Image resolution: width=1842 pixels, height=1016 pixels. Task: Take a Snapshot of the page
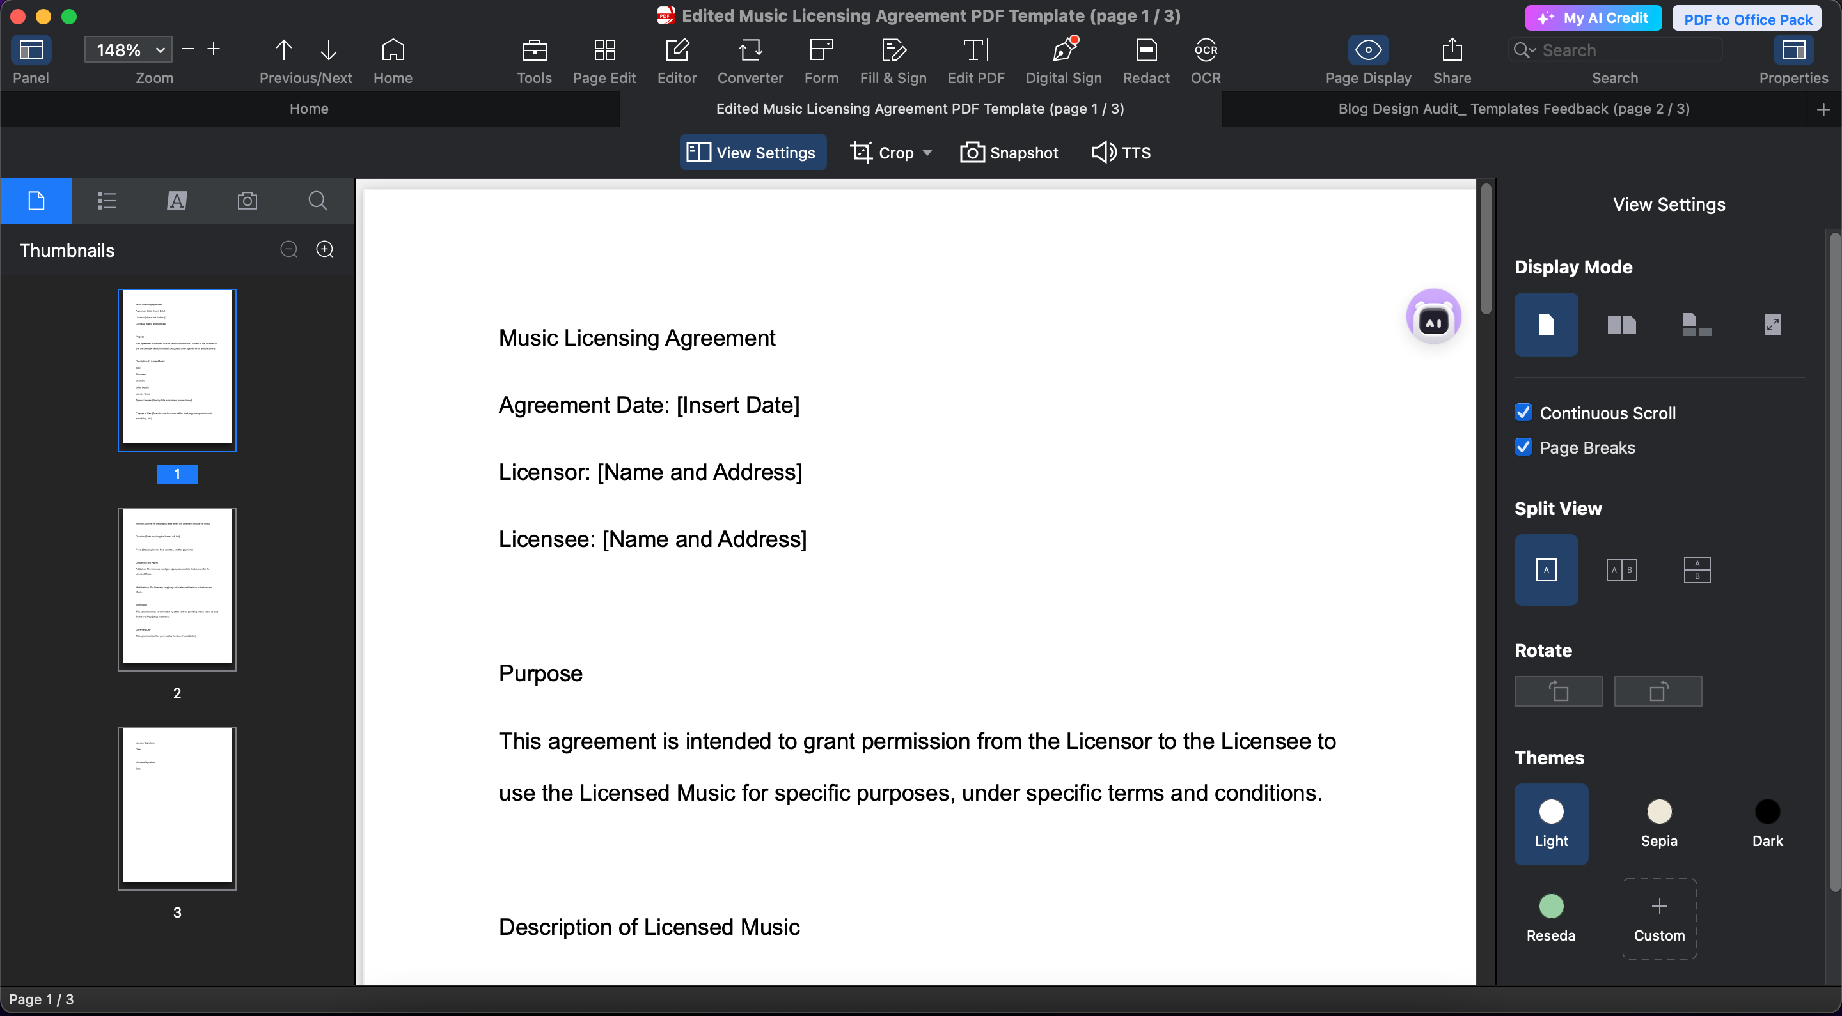click(x=1009, y=152)
